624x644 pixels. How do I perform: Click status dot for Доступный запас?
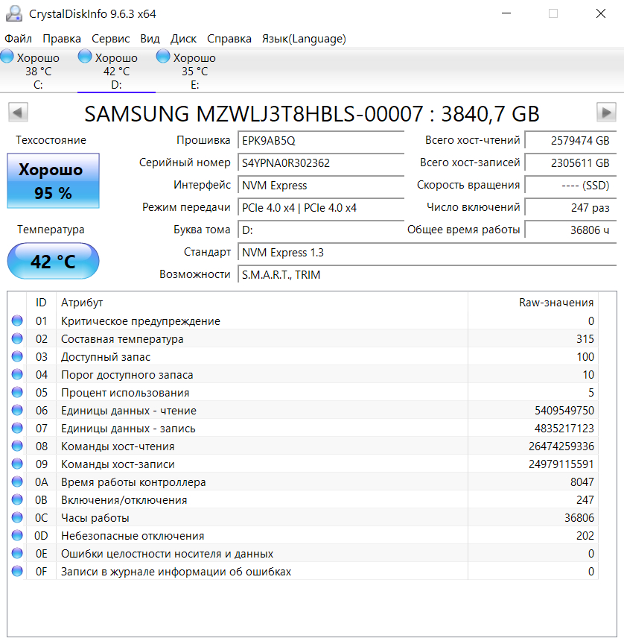17,356
